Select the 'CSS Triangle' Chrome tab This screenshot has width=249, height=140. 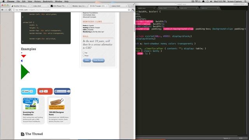tap(98, 6)
